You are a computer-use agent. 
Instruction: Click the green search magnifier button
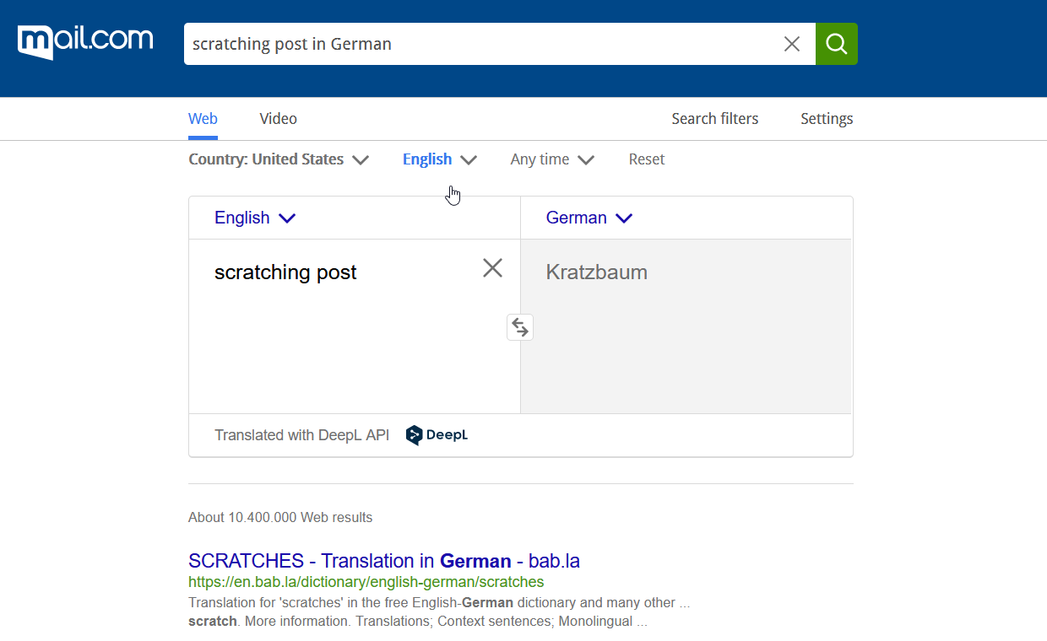(837, 44)
